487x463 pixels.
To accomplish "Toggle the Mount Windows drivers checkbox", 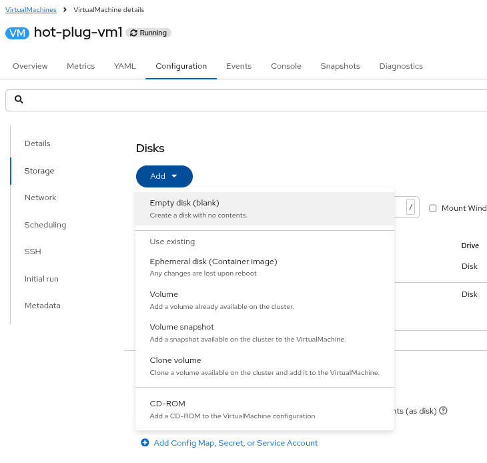I will [433, 208].
